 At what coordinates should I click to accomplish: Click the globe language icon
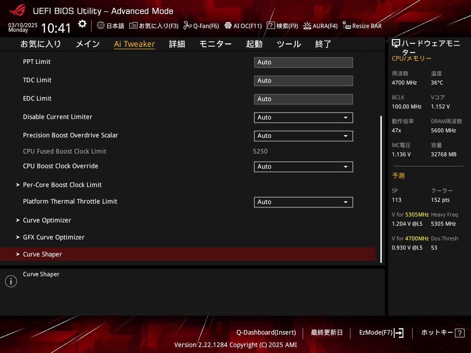101,26
